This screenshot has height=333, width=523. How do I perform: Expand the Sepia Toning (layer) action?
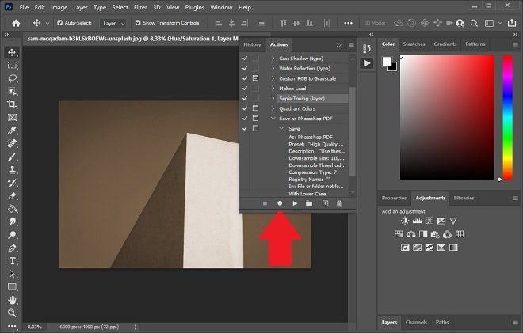tap(273, 98)
